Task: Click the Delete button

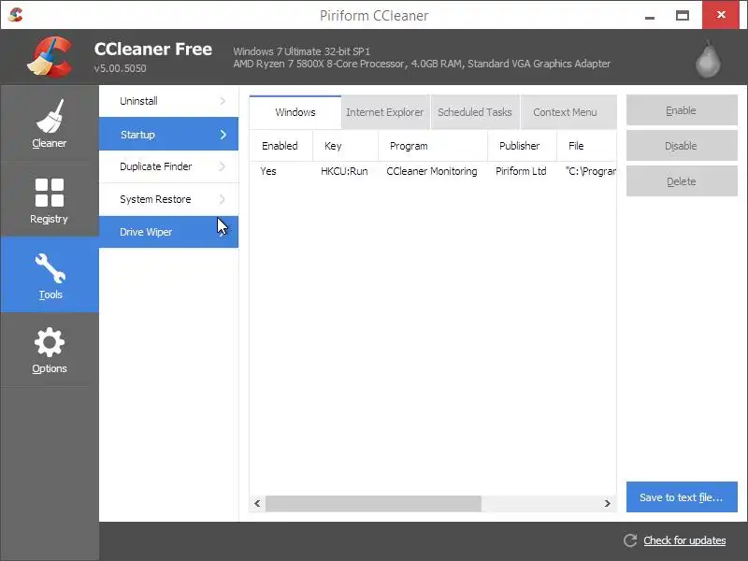Action: pyautogui.click(x=682, y=181)
